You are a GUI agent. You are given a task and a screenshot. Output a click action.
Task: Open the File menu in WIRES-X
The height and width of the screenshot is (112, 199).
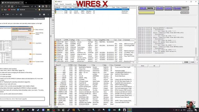(x=57, y=4)
